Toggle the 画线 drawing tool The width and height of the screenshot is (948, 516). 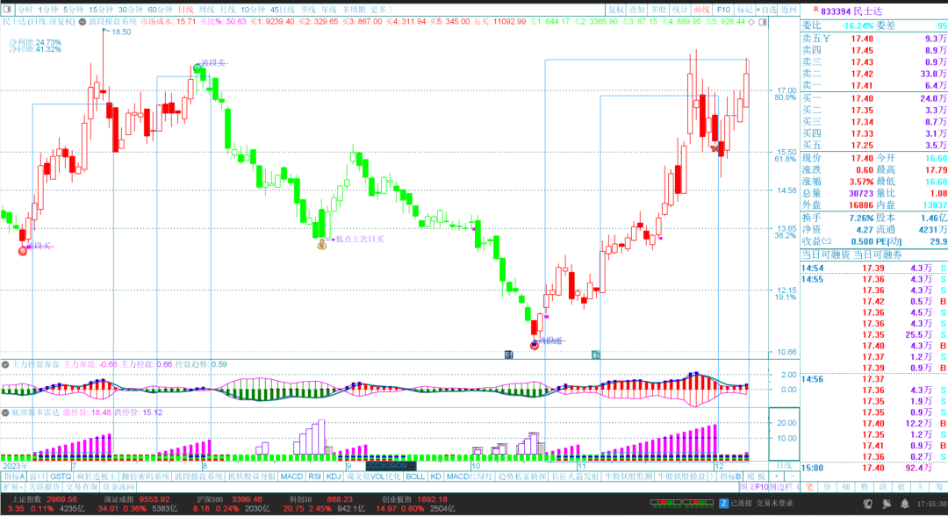coord(701,10)
